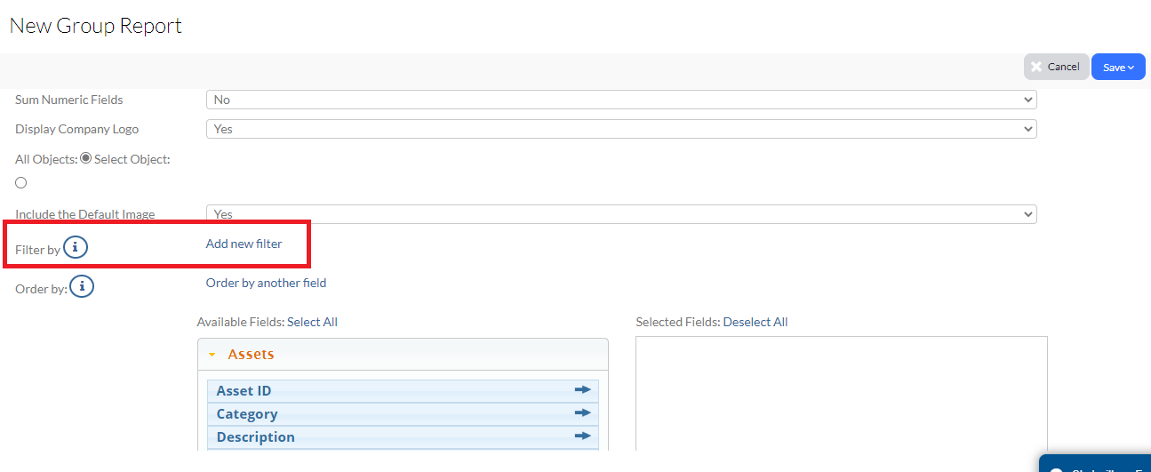
Task: Click the Add new filter link
Action: (244, 244)
